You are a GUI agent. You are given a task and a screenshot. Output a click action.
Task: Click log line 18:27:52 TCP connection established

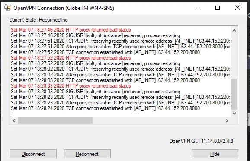tap(105, 52)
